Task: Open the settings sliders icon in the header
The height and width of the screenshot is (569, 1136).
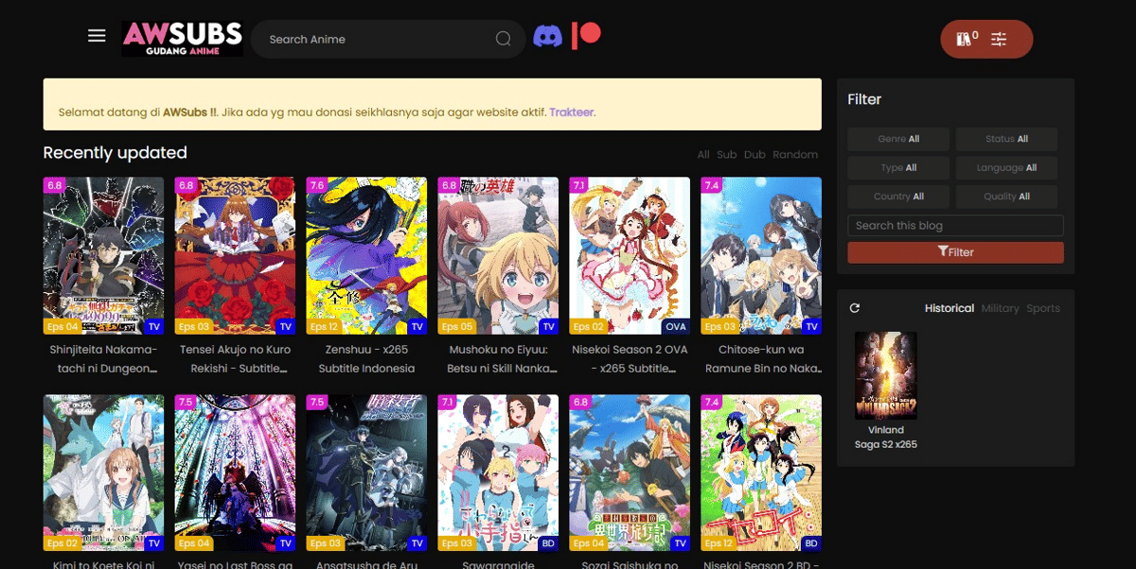Action: pos(1000,39)
